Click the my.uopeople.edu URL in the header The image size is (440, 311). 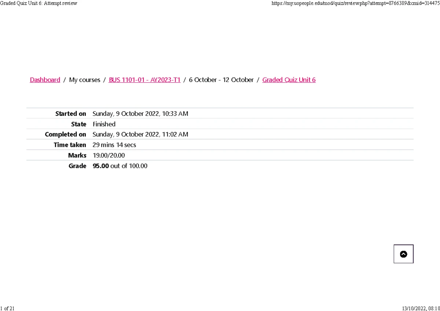tap(355, 3)
